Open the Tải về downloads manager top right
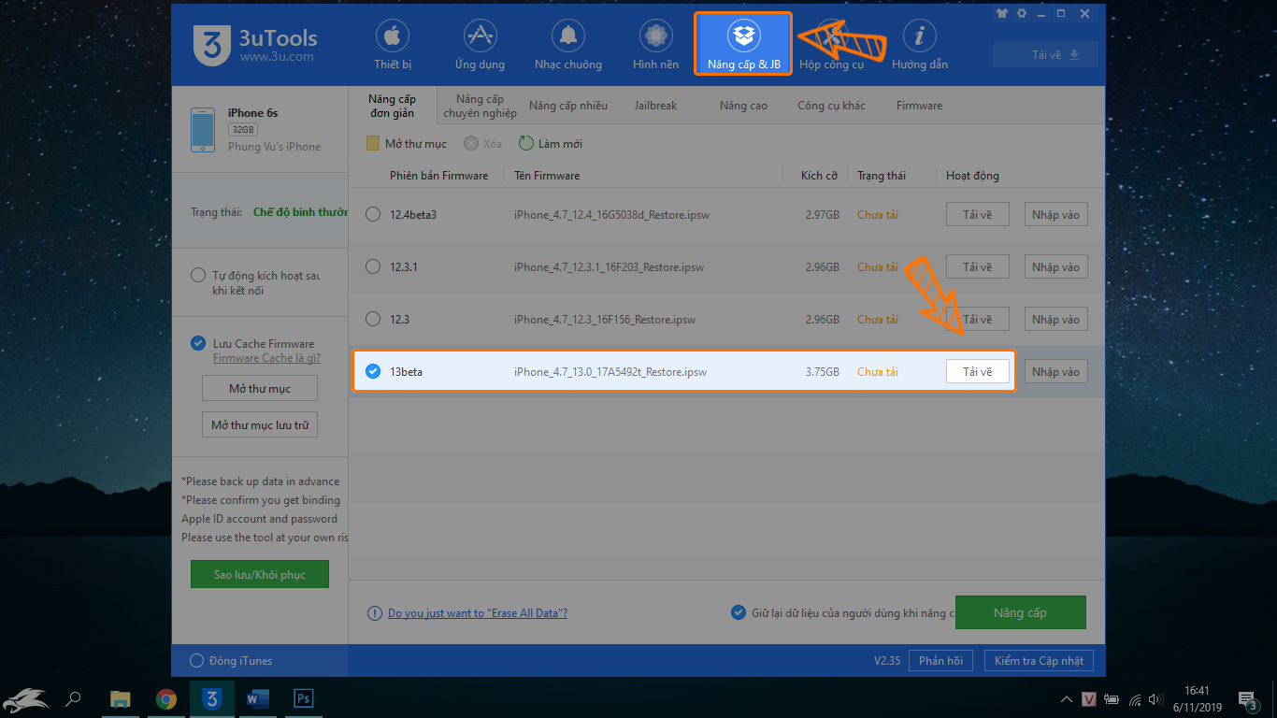The image size is (1277, 718). click(1045, 54)
